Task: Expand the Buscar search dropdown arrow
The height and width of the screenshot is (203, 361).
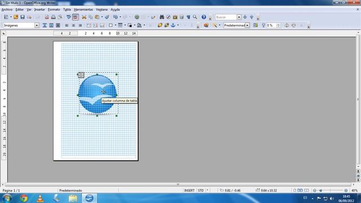Action: (239, 17)
